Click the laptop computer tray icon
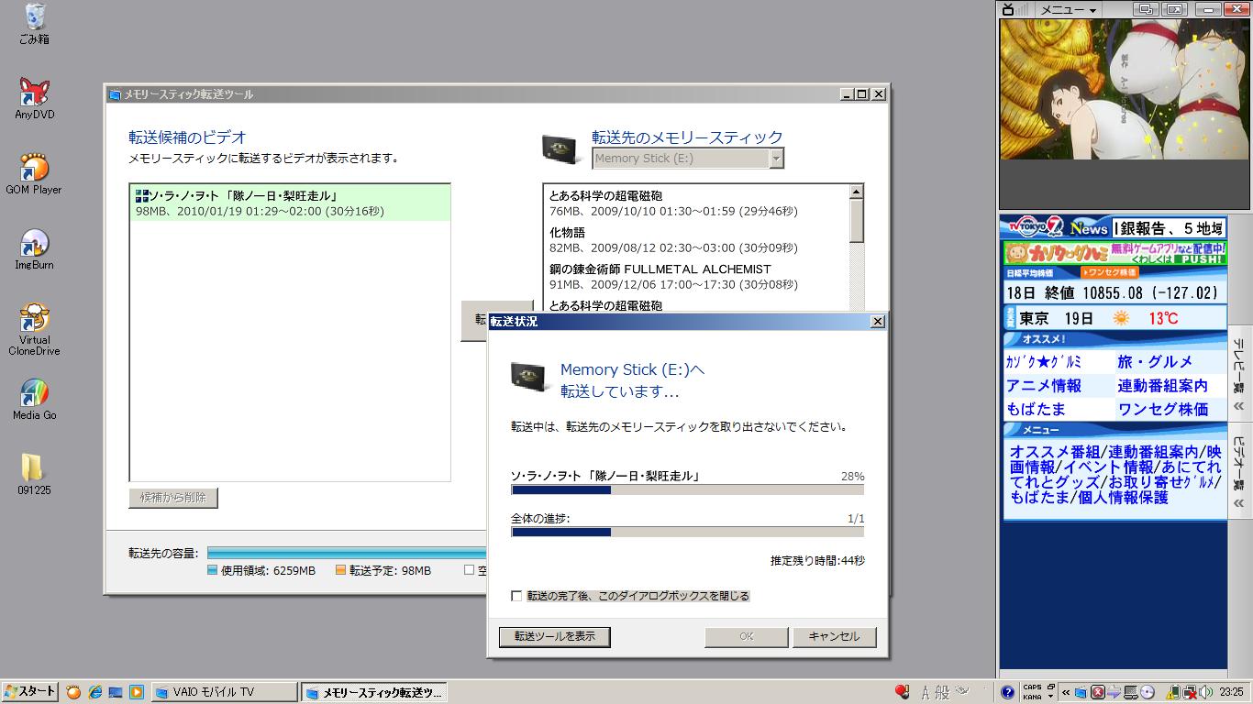 coord(1131,692)
